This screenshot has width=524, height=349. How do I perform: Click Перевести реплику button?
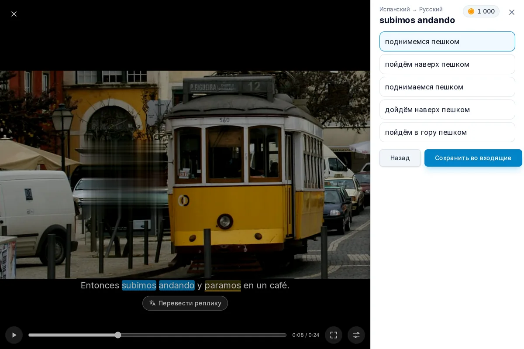[x=185, y=303]
